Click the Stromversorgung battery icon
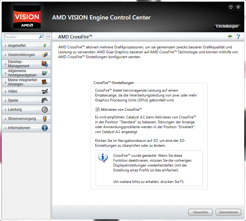The height and width of the screenshot is (221, 246). pyautogui.click(x=45, y=119)
